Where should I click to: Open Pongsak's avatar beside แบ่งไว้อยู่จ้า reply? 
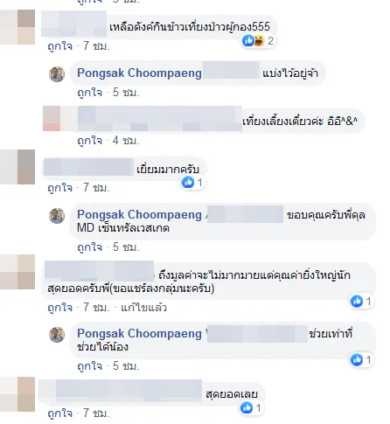pos(57,74)
